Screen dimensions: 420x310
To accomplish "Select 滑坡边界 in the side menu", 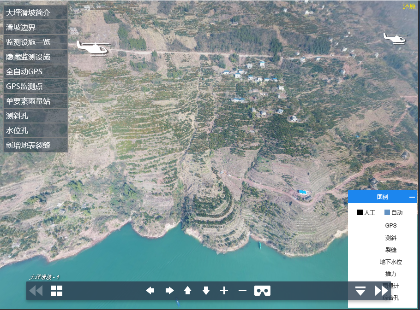I will coord(35,28).
